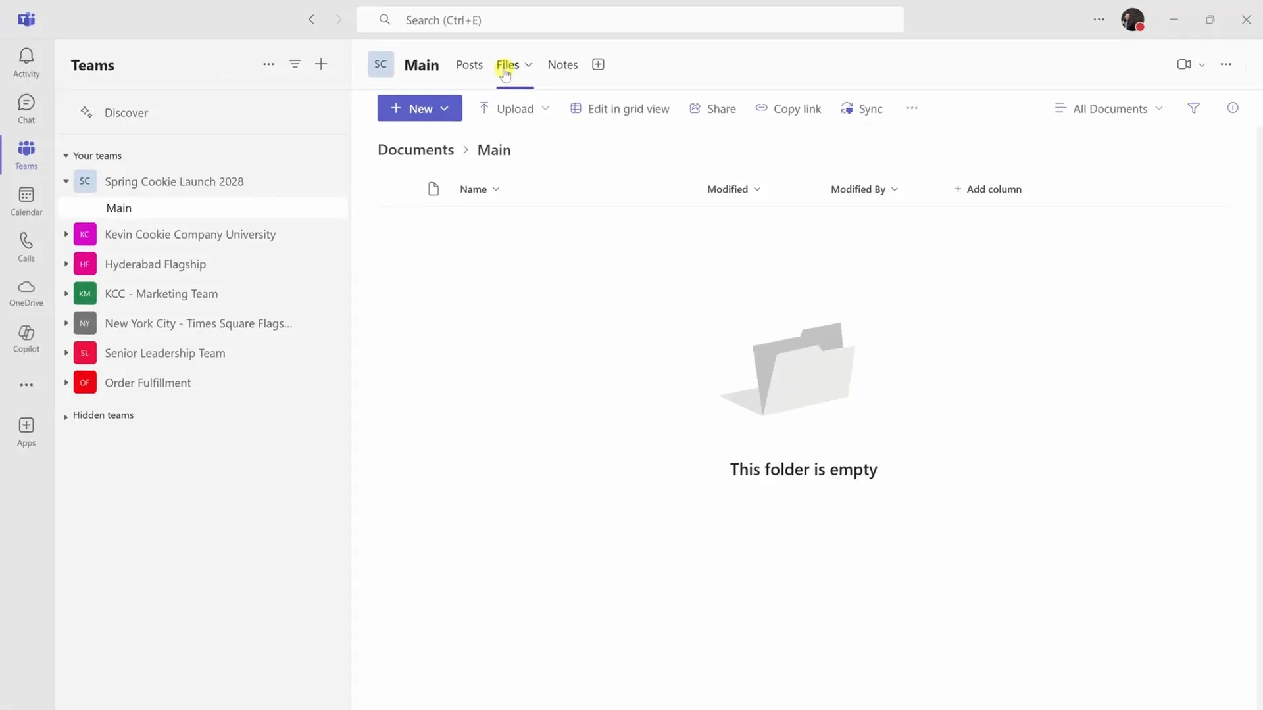Open the Apps store
1263x710 pixels.
[26, 432]
